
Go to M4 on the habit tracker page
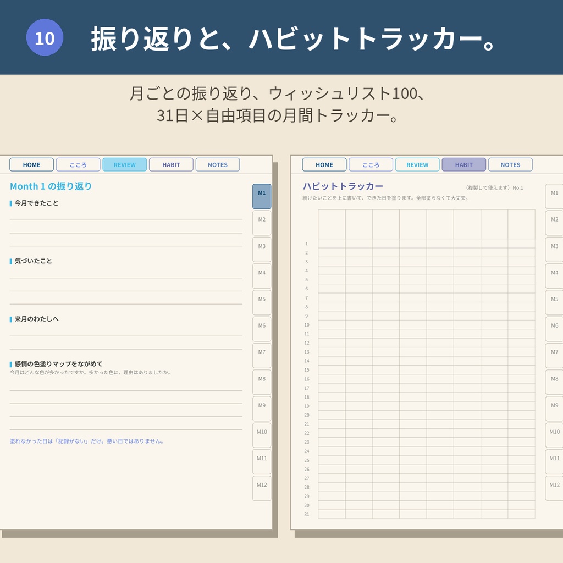tap(554, 276)
